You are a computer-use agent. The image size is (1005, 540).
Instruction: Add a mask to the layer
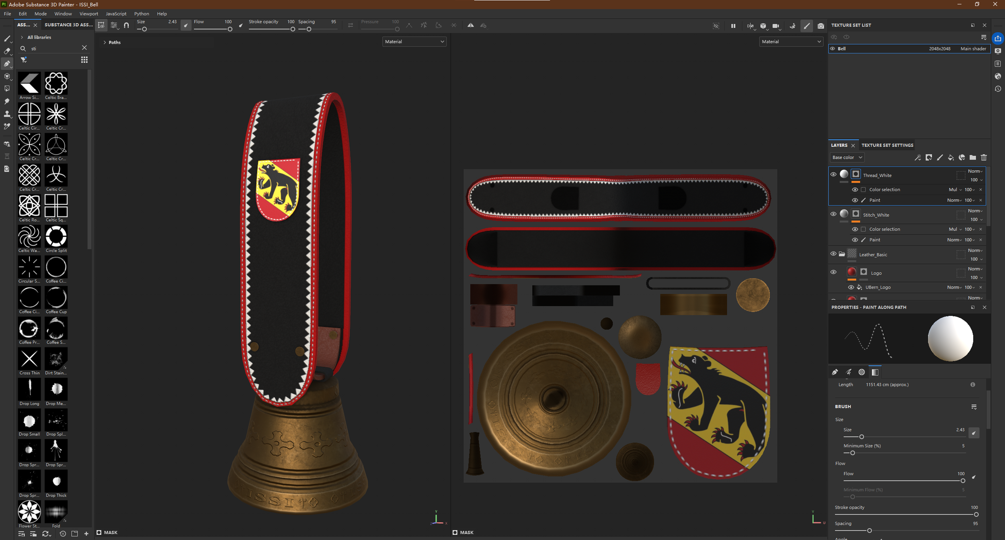pyautogui.click(x=929, y=157)
